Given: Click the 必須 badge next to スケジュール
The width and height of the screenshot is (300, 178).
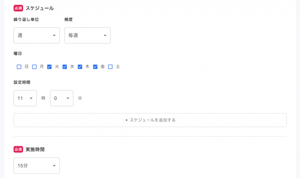Looking at the screenshot, I should click(18, 8).
